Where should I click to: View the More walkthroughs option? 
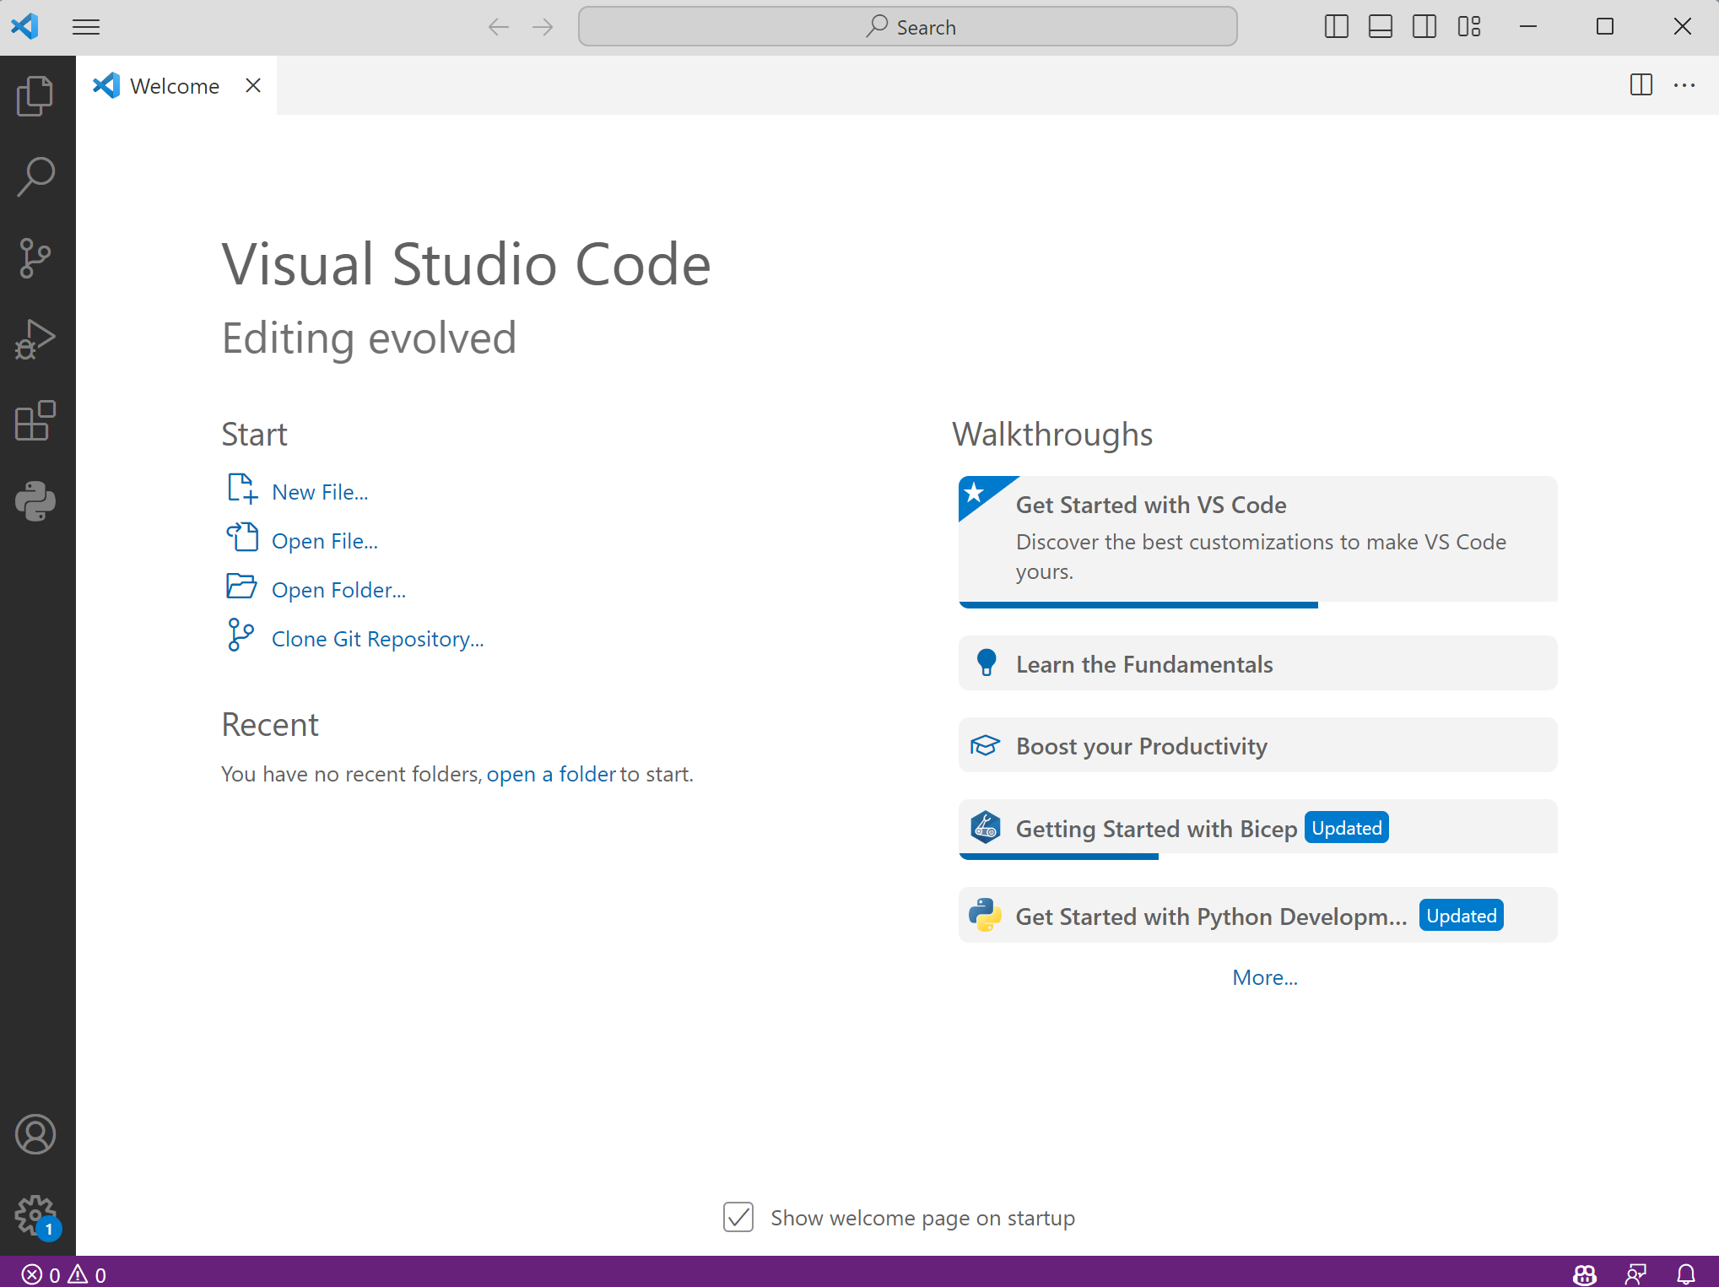pyautogui.click(x=1263, y=976)
